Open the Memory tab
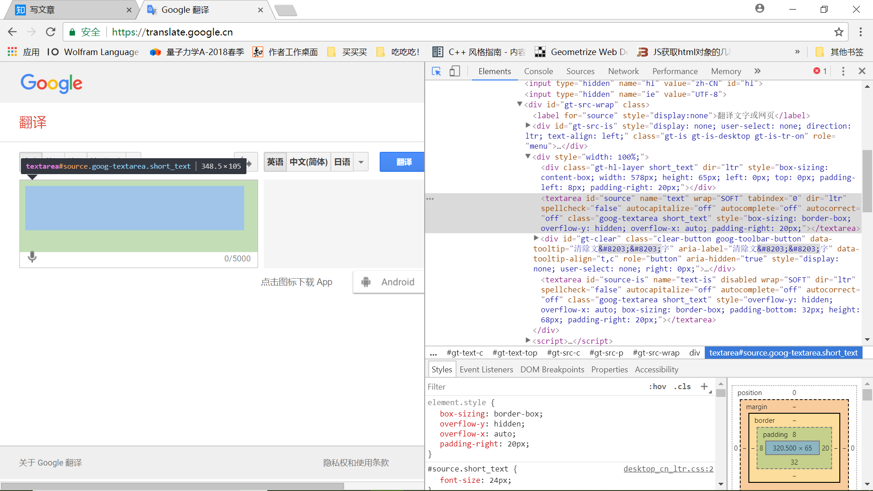The image size is (873, 491). tap(726, 71)
